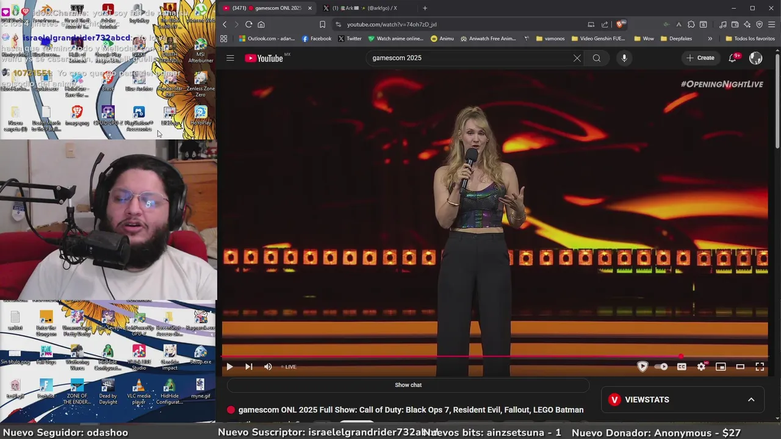Select the HoYoPlay desktop icon

[x=200, y=116]
